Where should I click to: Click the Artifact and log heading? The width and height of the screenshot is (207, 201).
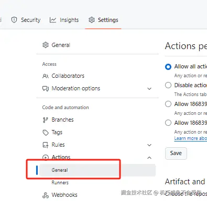[x=186, y=182]
